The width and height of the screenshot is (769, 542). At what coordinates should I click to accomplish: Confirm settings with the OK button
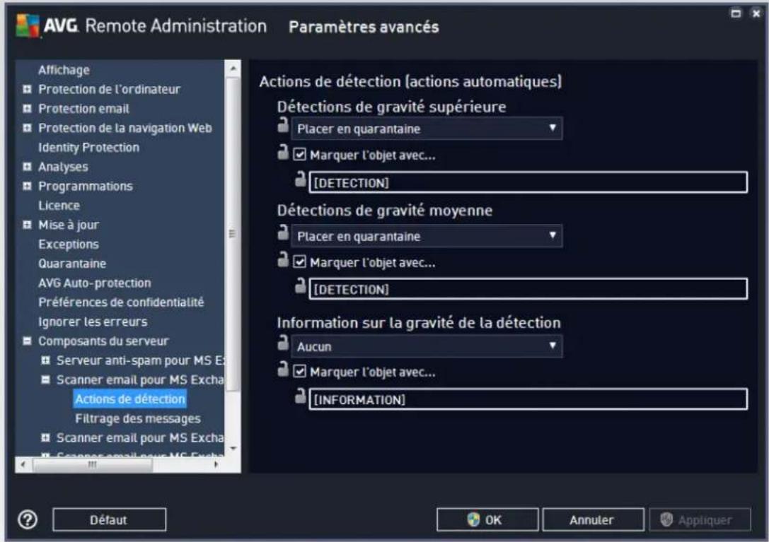pyautogui.click(x=487, y=519)
